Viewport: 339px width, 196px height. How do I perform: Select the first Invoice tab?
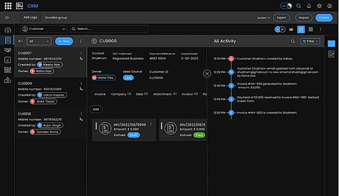100,94
